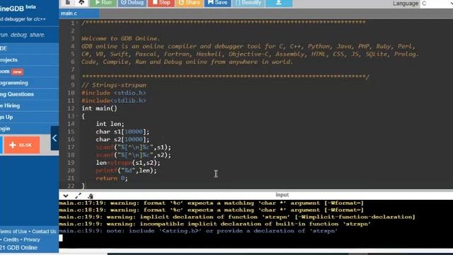This screenshot has width=453, height=255.
Task: Click warning message for main.c:17:19
Action: [x=211, y=203]
